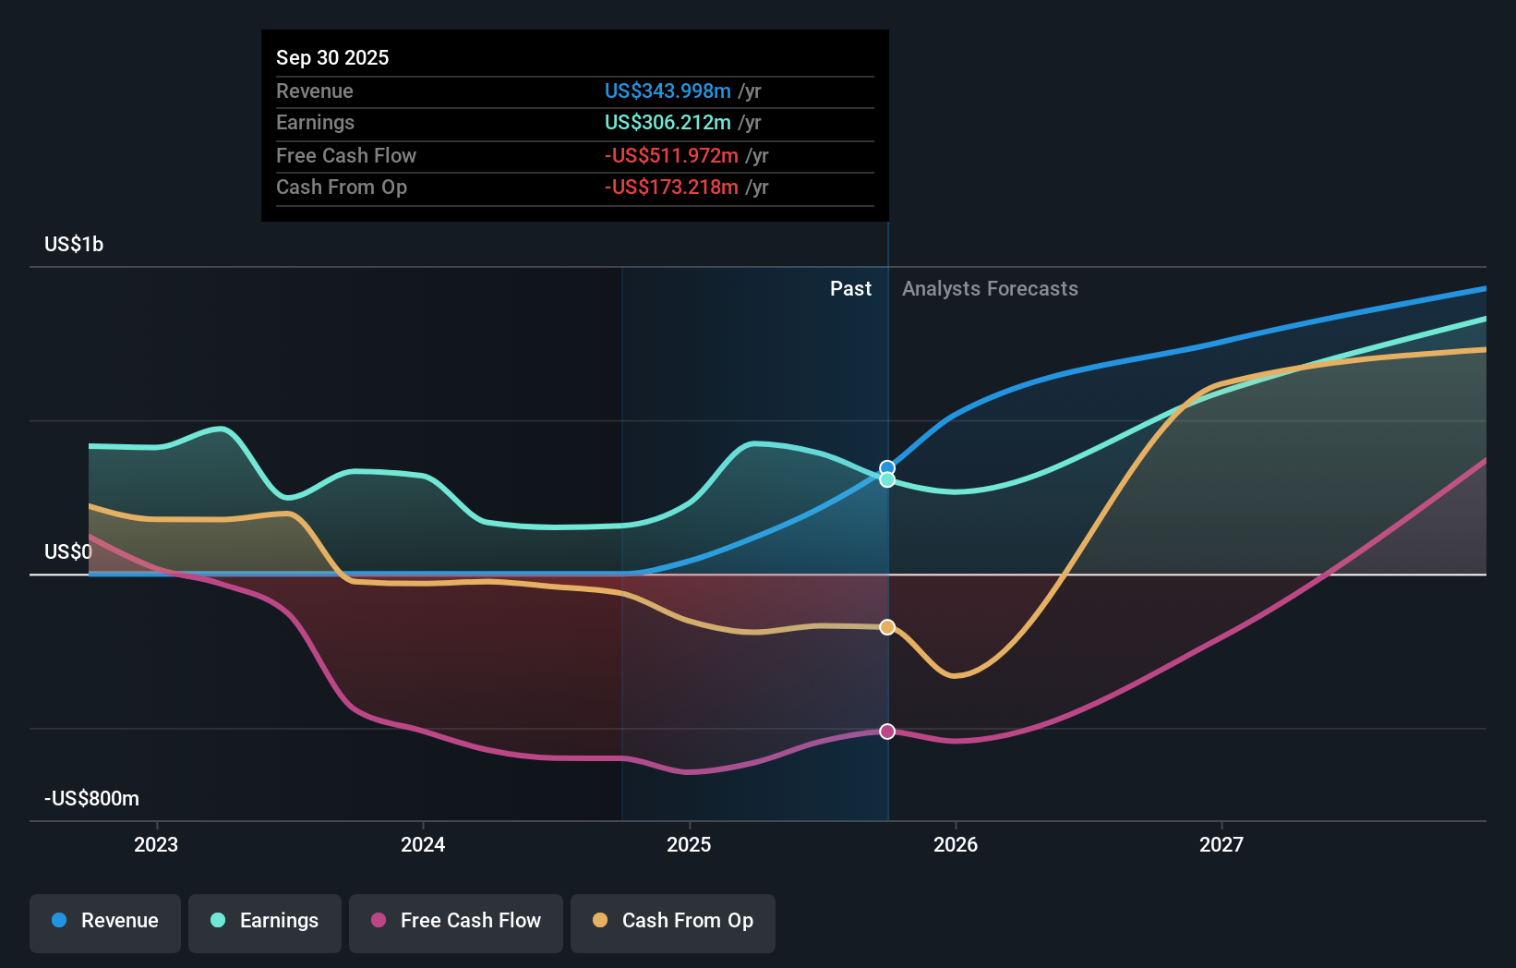Toggle the Revenue series visibility

[x=104, y=921]
